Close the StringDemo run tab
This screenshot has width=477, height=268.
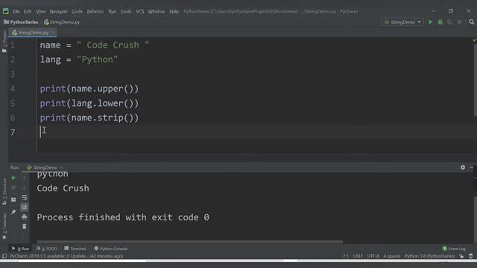click(61, 167)
